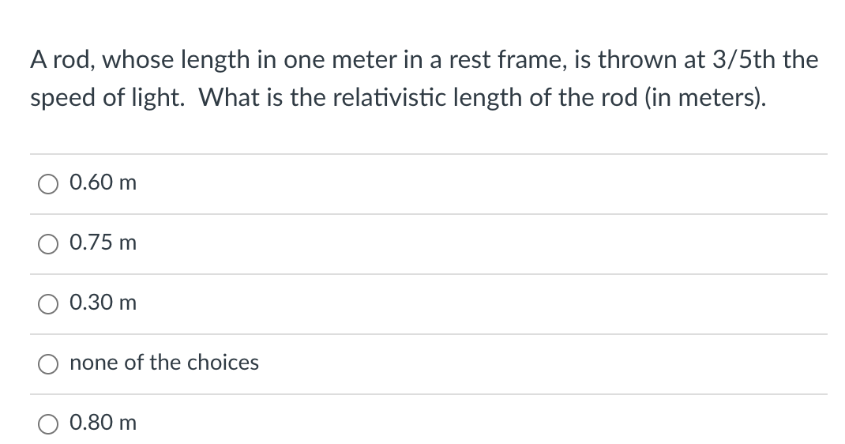Viewport: 845px width, 444px height.
Task: Choose the 0.30 m radio button
Action: click(48, 304)
